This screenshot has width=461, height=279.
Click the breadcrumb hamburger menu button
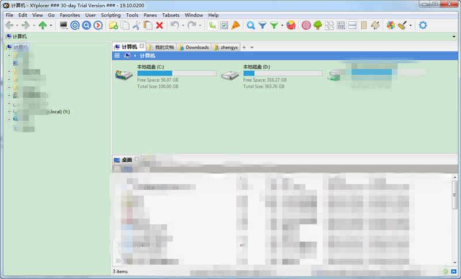coord(117,56)
